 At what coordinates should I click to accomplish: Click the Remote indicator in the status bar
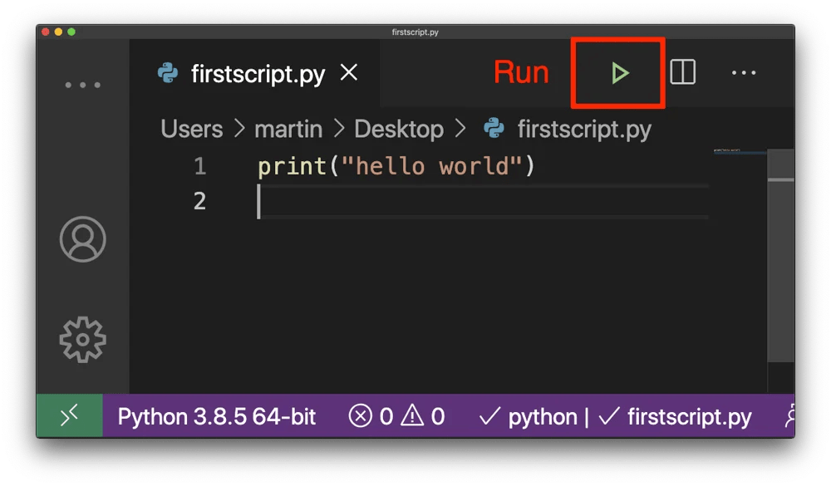coord(69,416)
